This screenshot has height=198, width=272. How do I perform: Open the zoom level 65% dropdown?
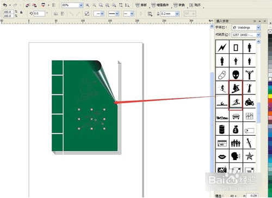coord(81,5)
